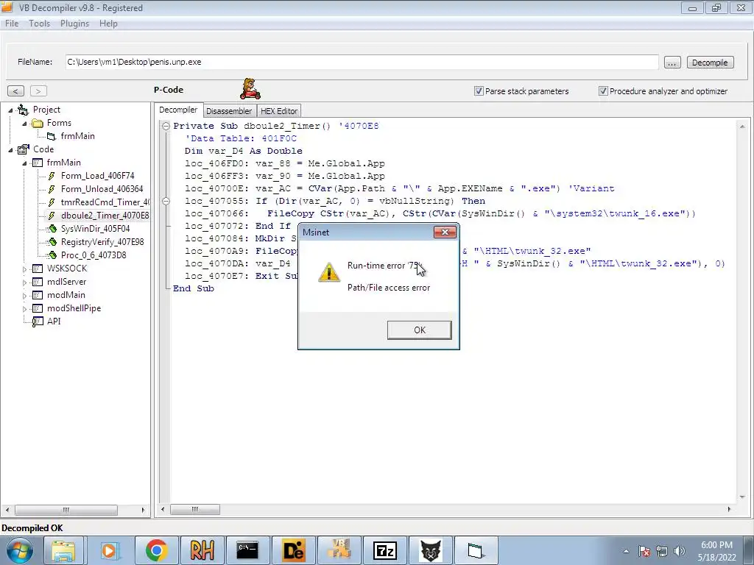Click the code pane scroll-down arrow

tap(742, 497)
